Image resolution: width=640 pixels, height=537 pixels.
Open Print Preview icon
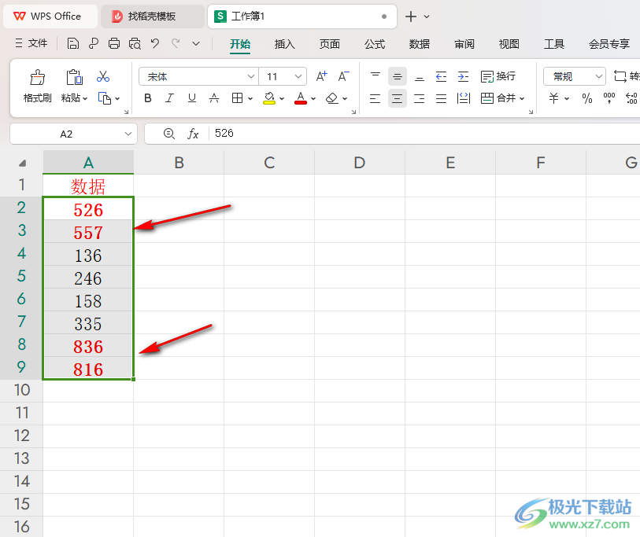[x=135, y=43]
